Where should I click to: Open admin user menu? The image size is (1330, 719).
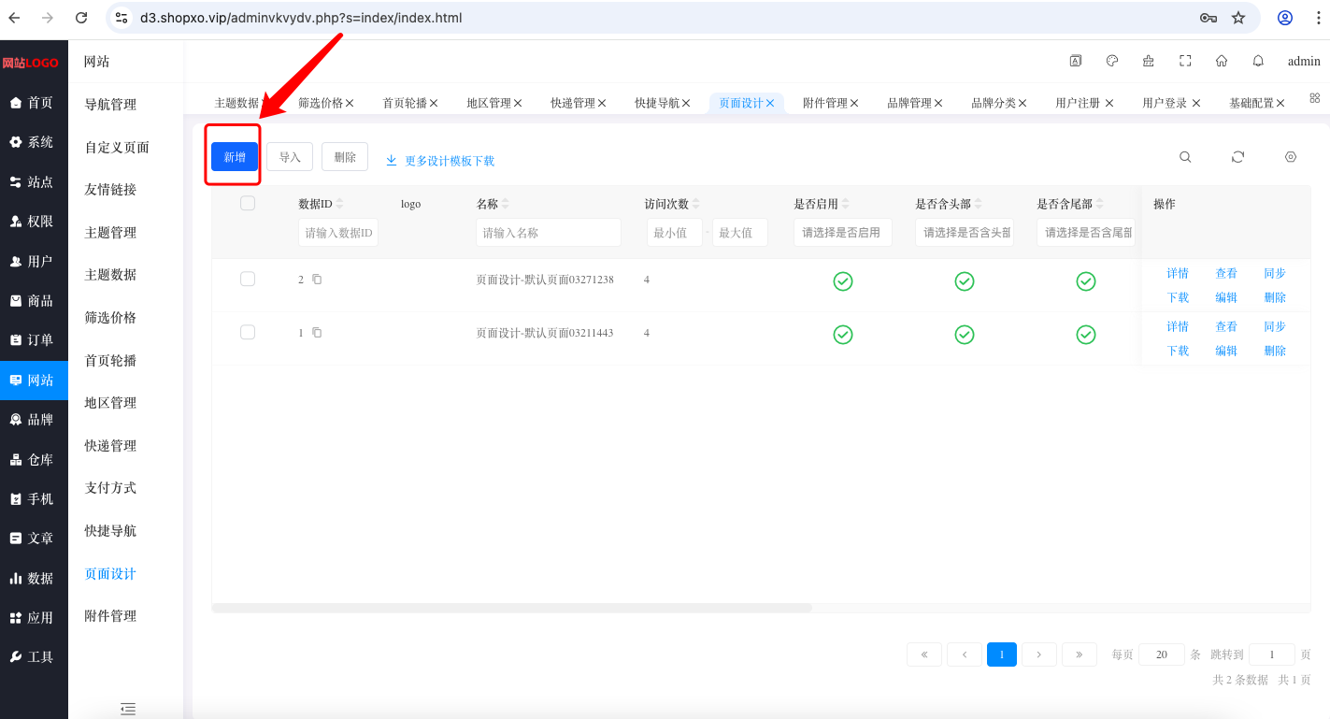point(1304,62)
